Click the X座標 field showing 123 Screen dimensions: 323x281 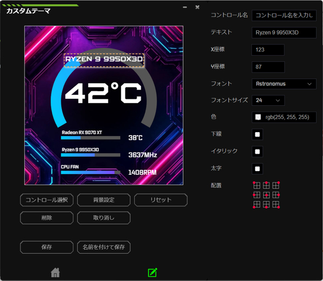tap(268, 50)
